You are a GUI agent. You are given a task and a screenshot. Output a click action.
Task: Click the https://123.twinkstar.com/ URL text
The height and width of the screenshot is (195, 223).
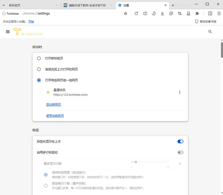pos(71,95)
